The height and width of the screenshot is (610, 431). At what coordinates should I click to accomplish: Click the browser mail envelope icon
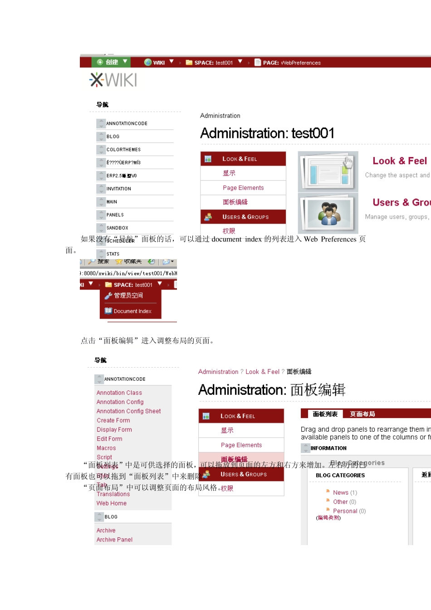(x=166, y=261)
